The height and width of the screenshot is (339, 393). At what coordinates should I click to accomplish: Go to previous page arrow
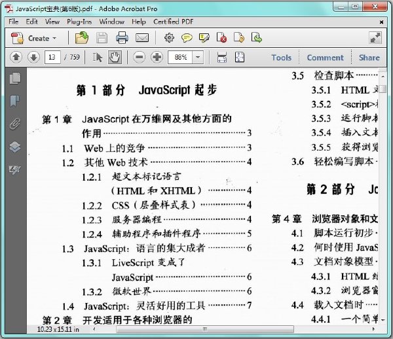point(16,58)
